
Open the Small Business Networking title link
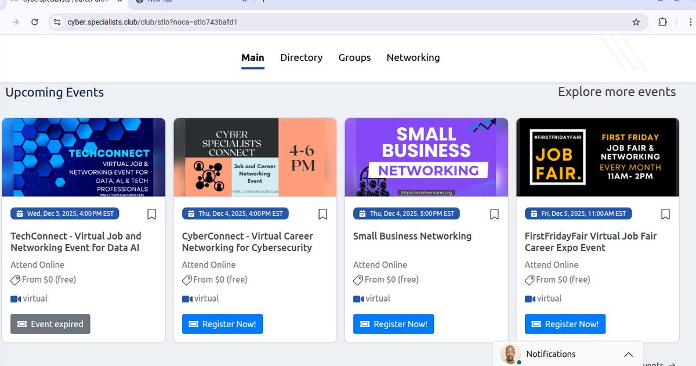pos(412,236)
